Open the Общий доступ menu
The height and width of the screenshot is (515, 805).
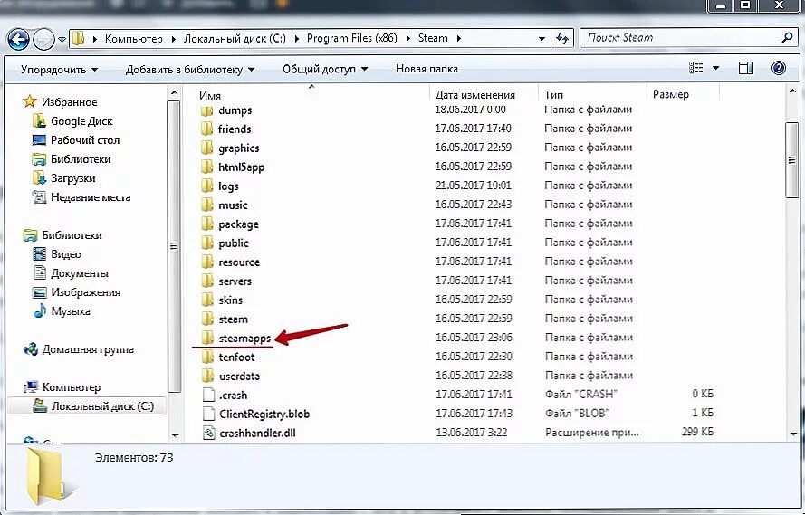pos(325,69)
